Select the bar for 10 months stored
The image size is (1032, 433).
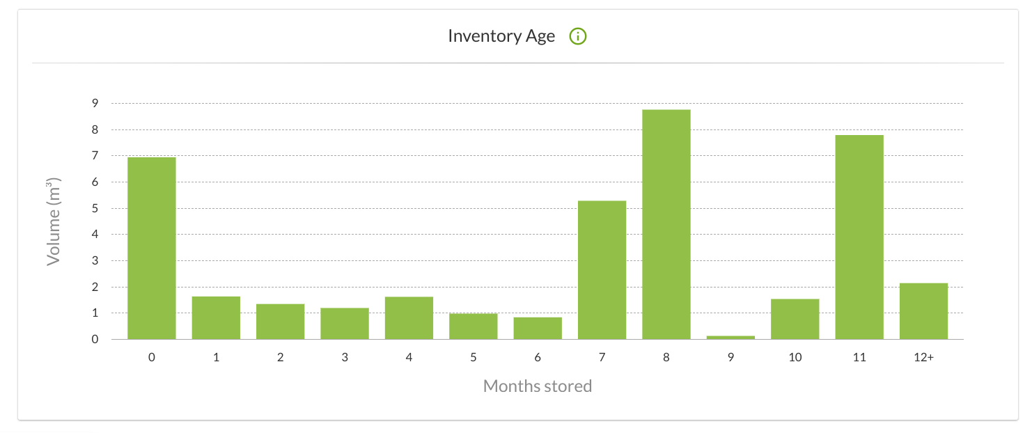click(795, 319)
